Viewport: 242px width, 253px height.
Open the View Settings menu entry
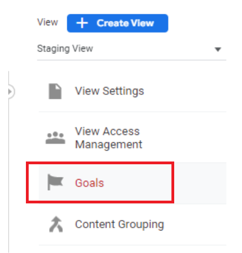tap(132, 91)
